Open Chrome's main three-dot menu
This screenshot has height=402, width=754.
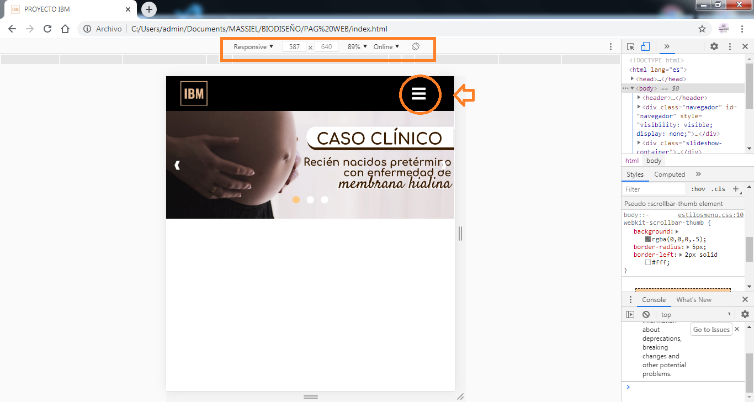pyautogui.click(x=743, y=29)
